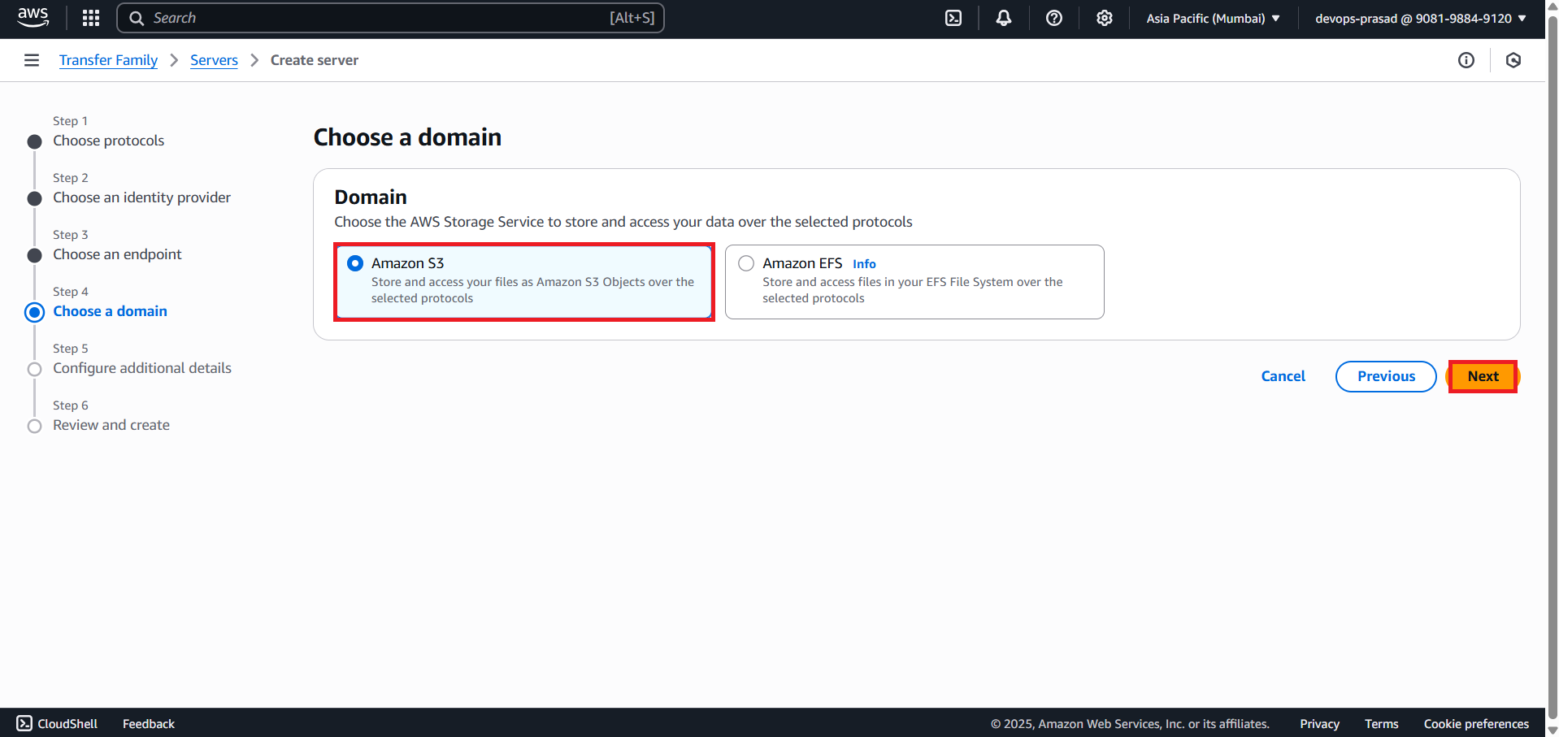The width and height of the screenshot is (1559, 737).
Task: Go to Step 1 Choose protocols
Action: tap(108, 140)
